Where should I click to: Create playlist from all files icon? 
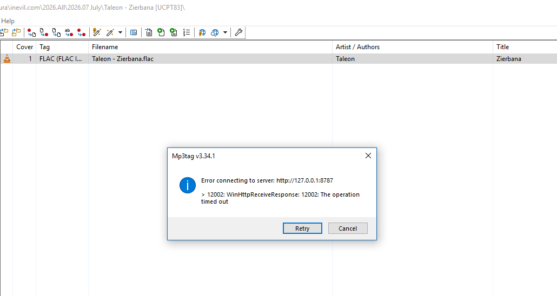[x=161, y=32]
